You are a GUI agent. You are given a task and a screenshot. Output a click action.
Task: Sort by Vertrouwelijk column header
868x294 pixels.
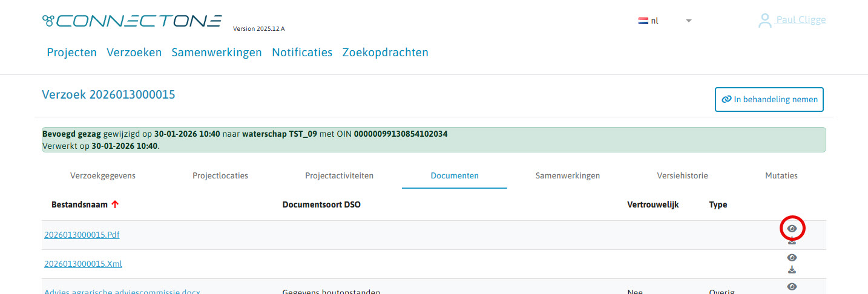[653, 205]
